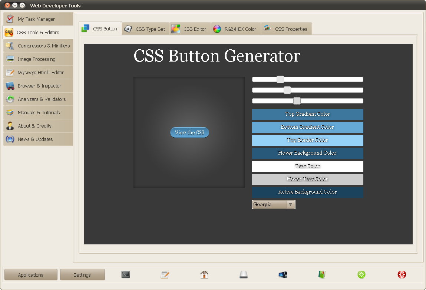Click the first slider handle
Image resolution: width=426 pixels, height=290 pixels.
click(x=280, y=79)
